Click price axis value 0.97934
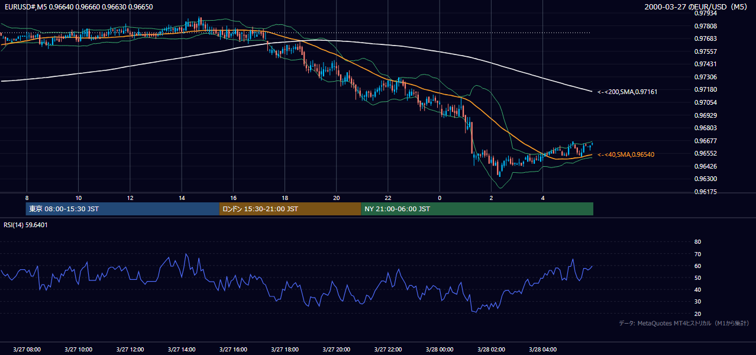756x355 pixels. pyautogui.click(x=705, y=13)
